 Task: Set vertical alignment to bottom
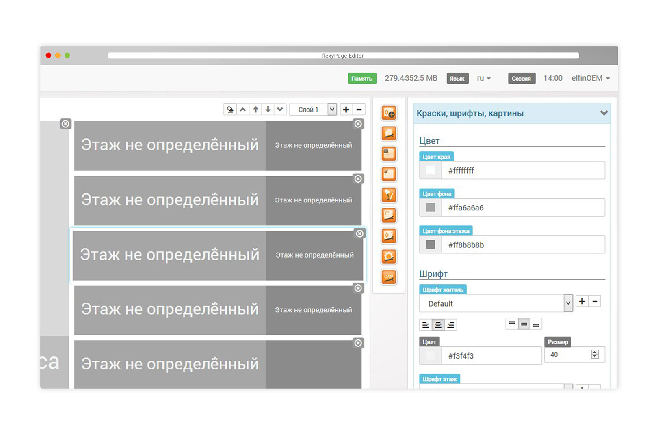(536, 324)
